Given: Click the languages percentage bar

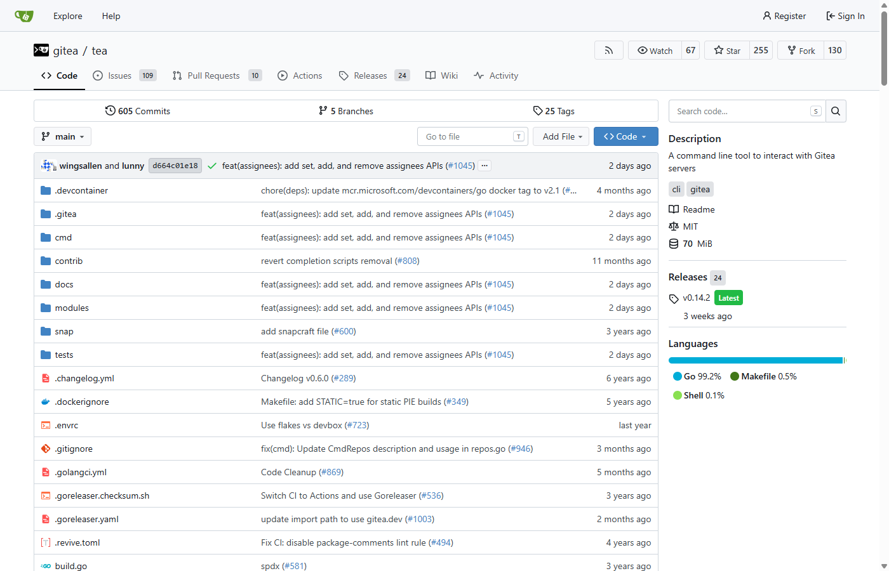Looking at the screenshot, I should click(757, 360).
